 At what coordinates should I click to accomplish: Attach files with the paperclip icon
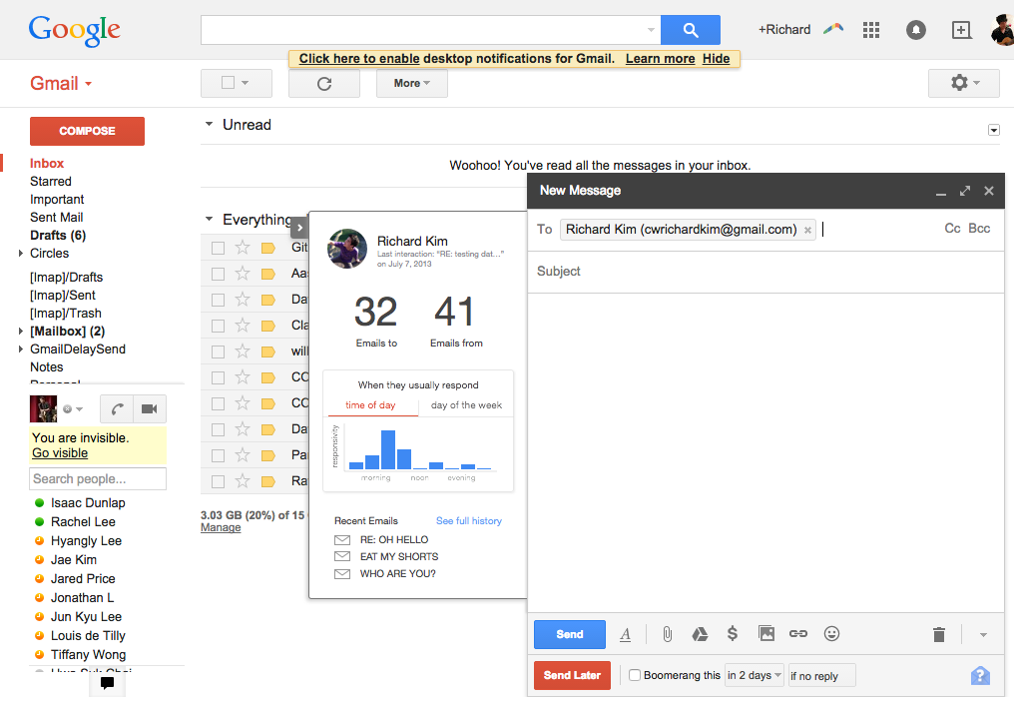point(668,634)
